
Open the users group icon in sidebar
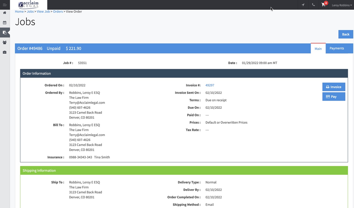4,42
